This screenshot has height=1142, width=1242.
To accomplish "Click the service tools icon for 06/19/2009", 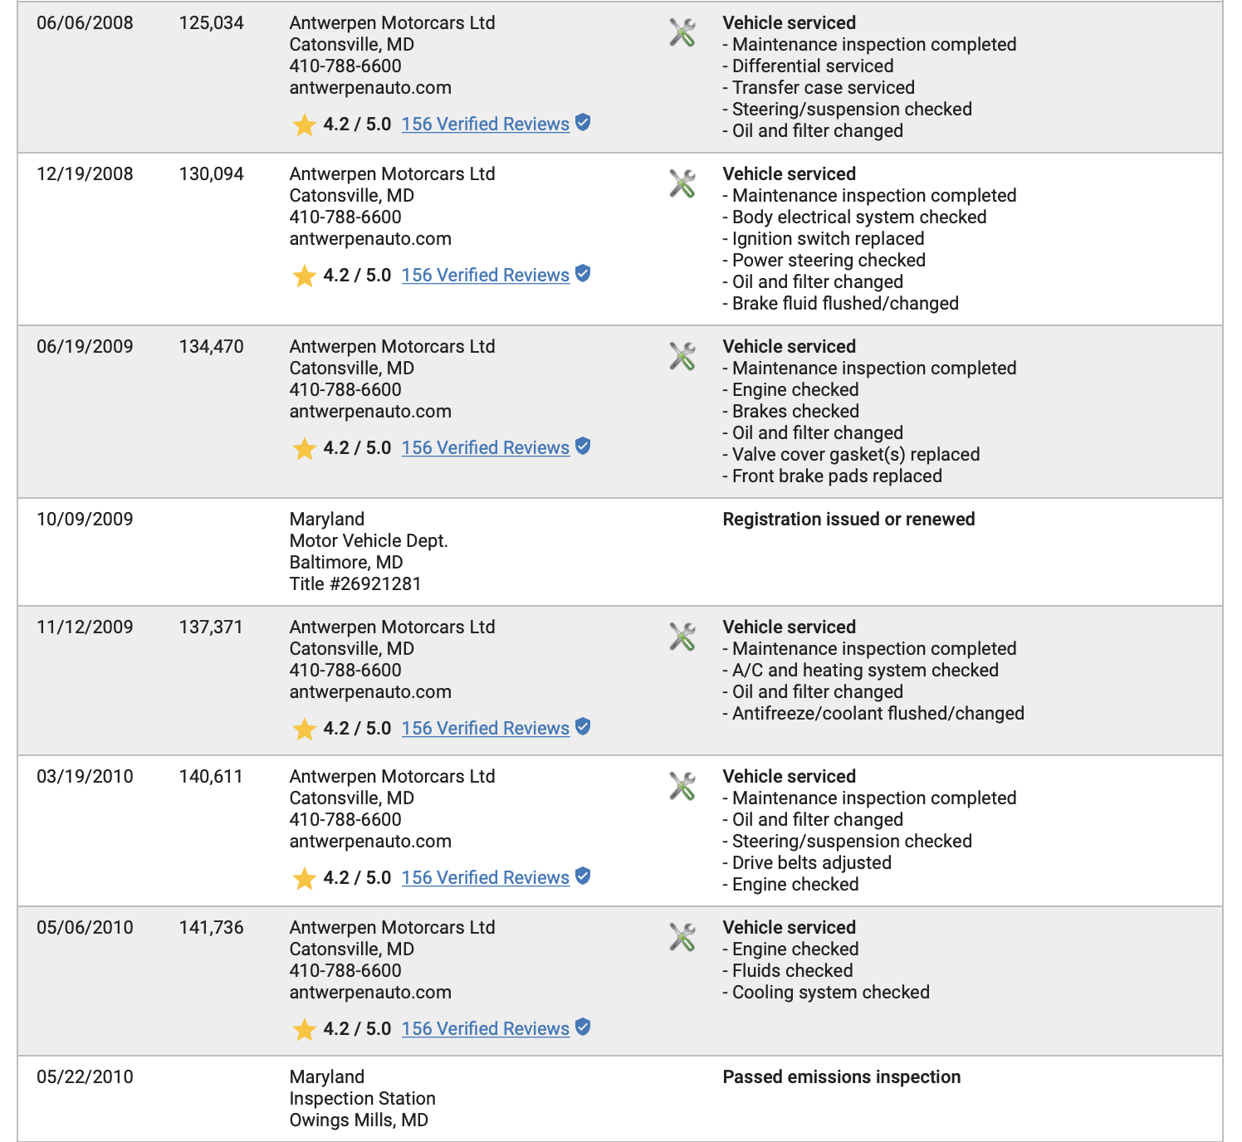I will click(x=682, y=357).
